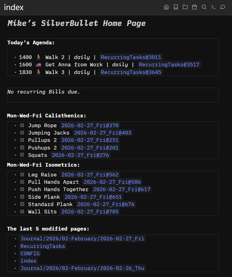Open the page picker book icon
Screen dimensions: 232x277
click(x=176, y=7)
